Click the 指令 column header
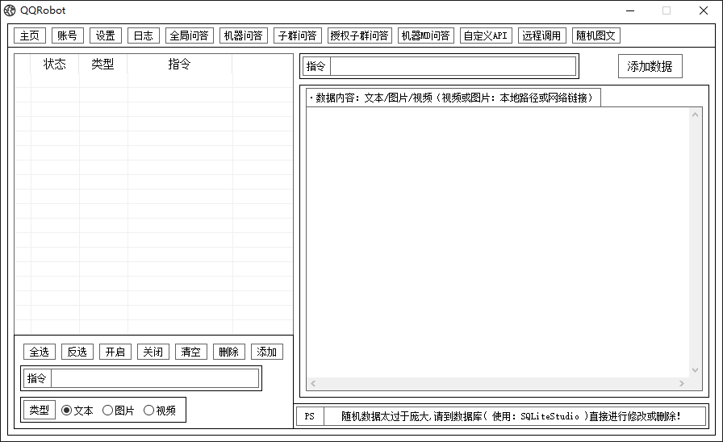 179,65
